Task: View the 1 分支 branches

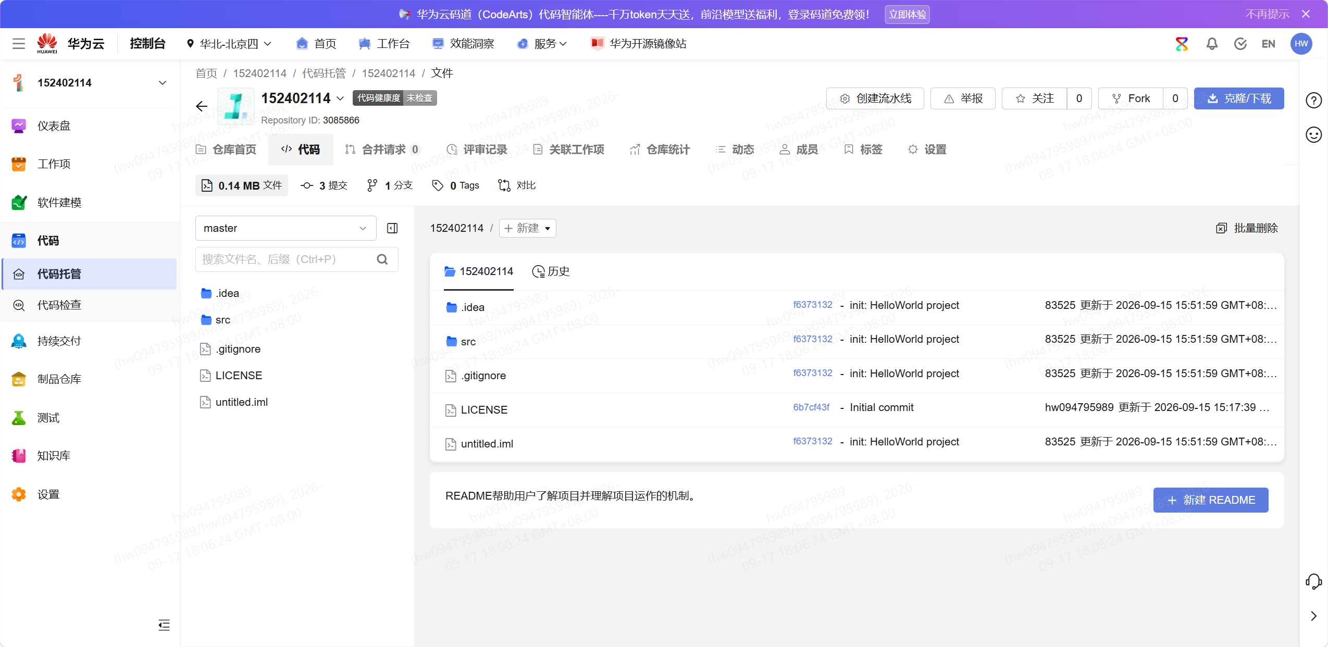Action: coord(390,185)
